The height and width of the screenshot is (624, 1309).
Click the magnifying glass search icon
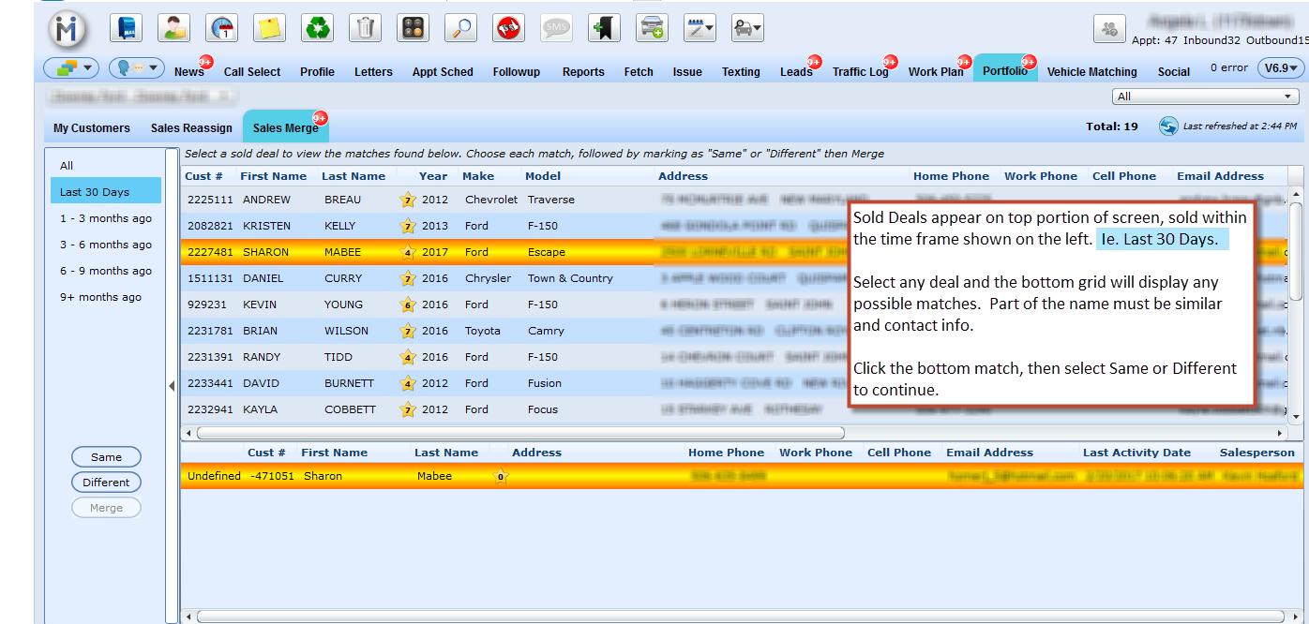pos(460,28)
